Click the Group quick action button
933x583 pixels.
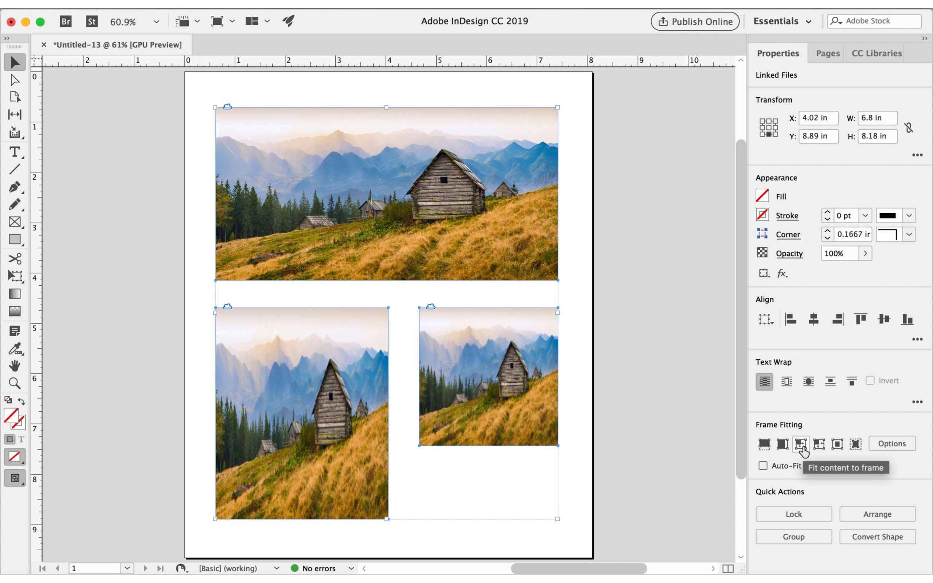click(x=793, y=536)
